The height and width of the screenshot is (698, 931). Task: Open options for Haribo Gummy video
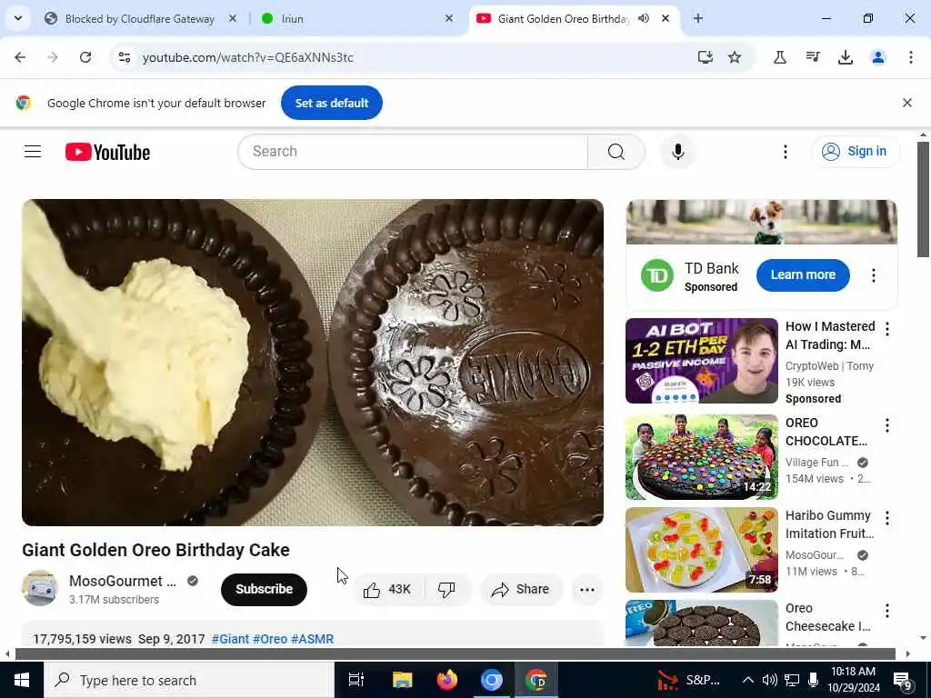[x=886, y=517]
